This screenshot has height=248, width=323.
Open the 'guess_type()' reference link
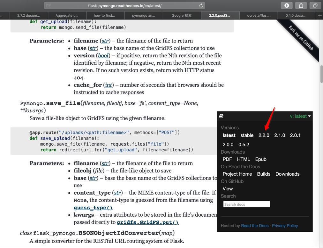click(93, 208)
